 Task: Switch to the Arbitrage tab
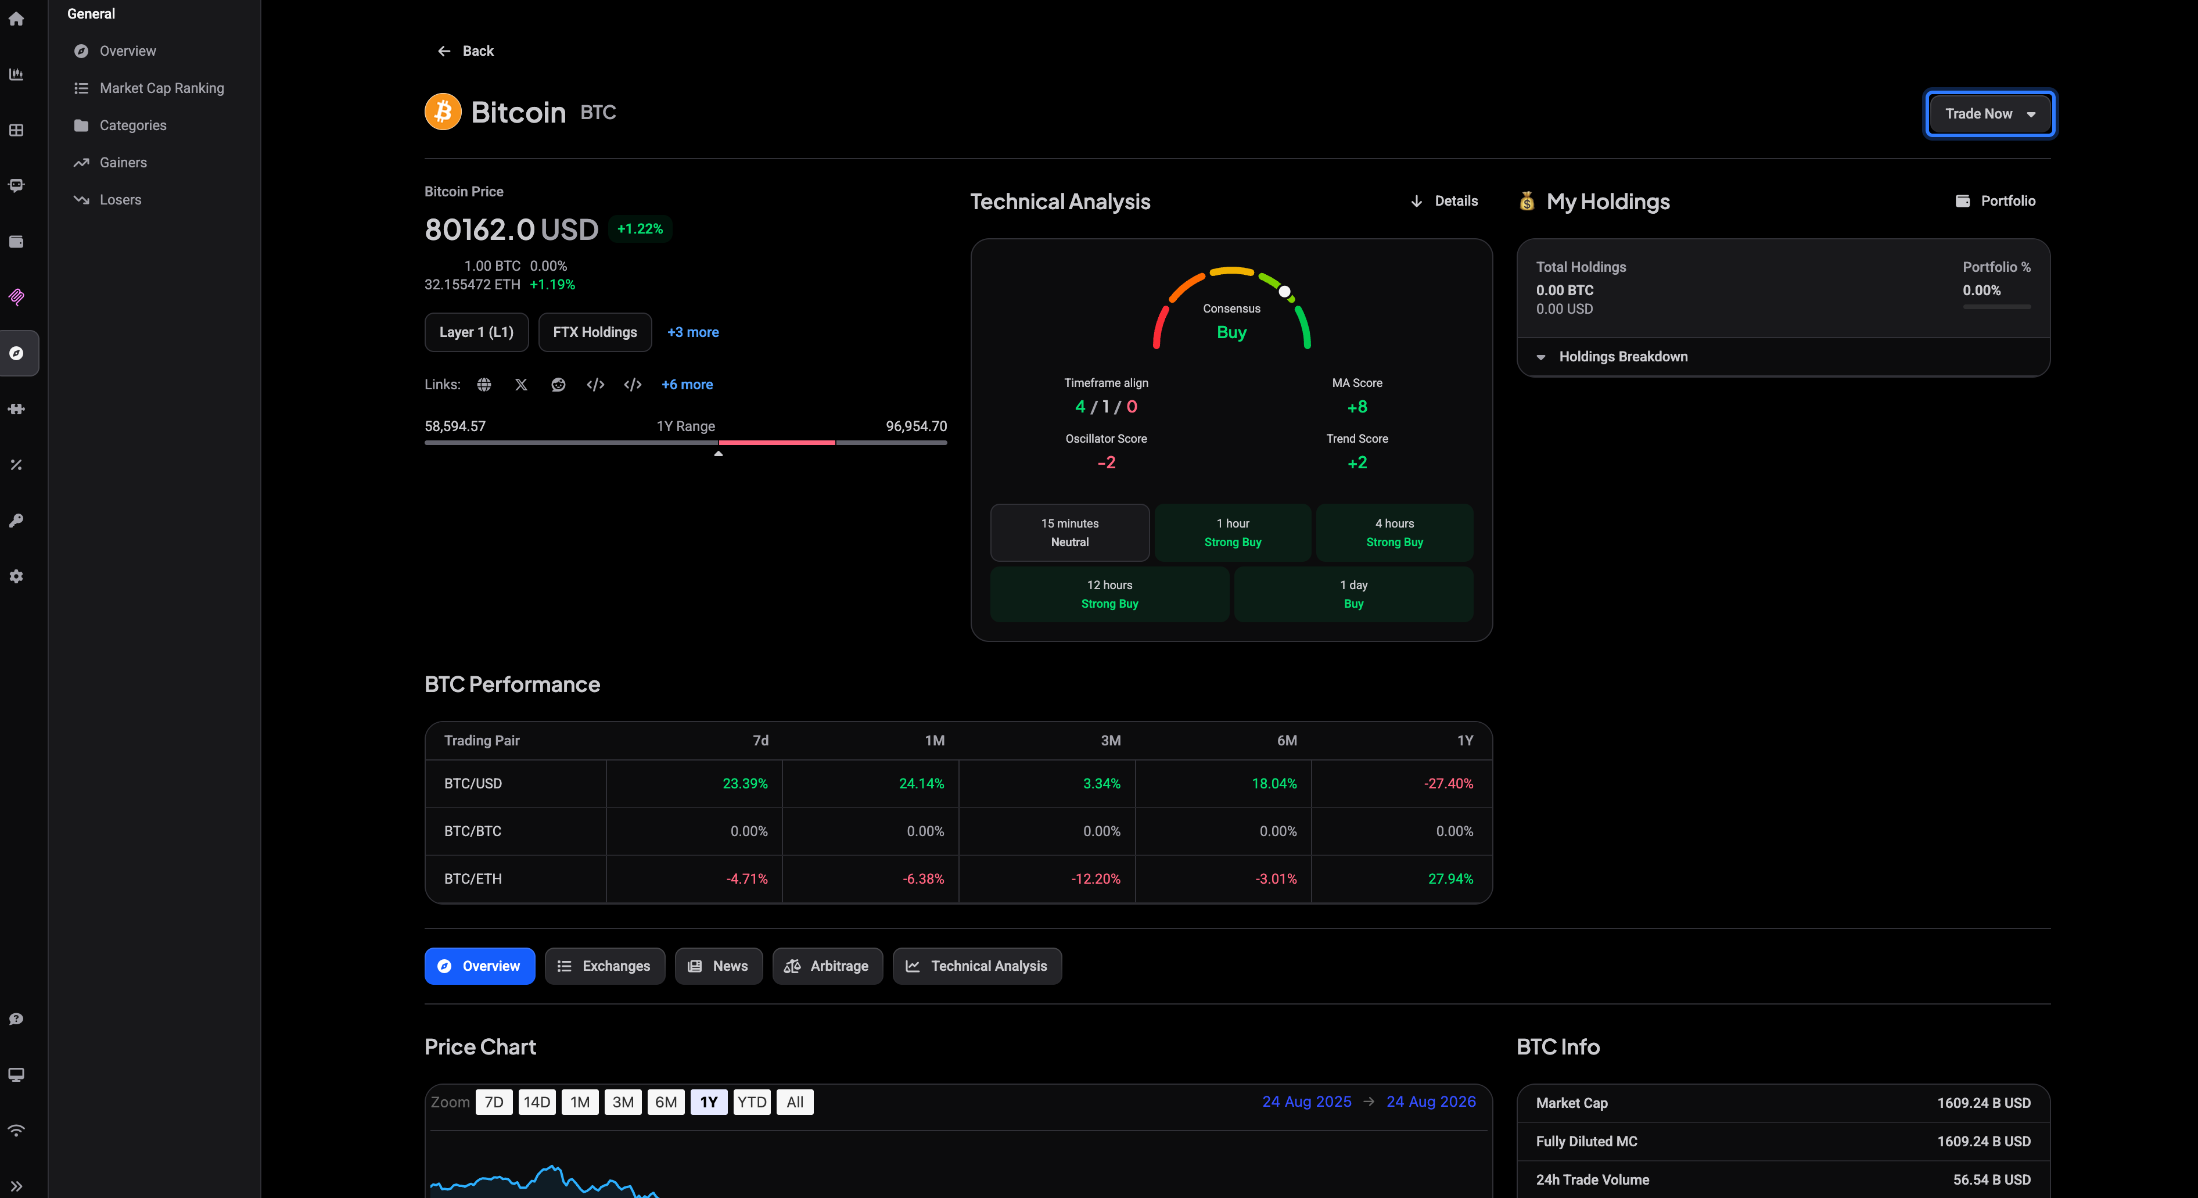827,966
